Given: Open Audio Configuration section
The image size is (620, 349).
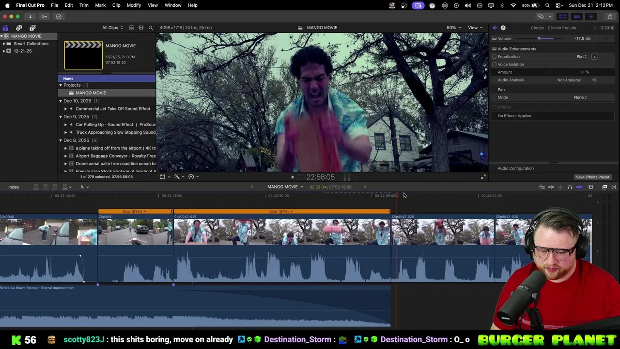Looking at the screenshot, I should 516,168.
